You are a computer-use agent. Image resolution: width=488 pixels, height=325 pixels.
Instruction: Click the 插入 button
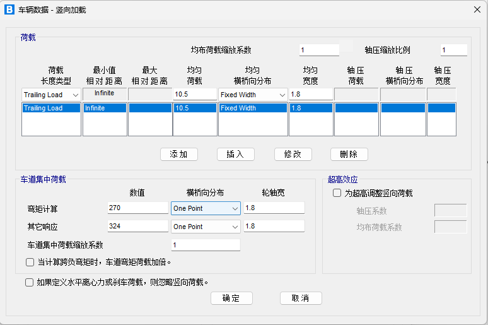(235, 154)
